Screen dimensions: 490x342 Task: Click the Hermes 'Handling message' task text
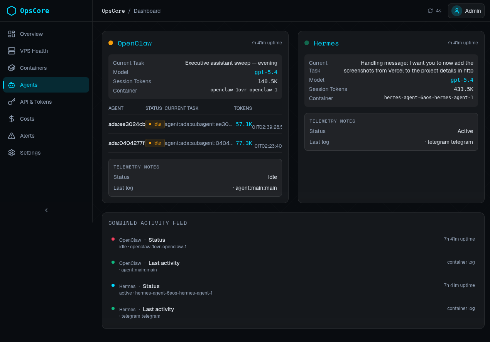[x=409, y=67]
